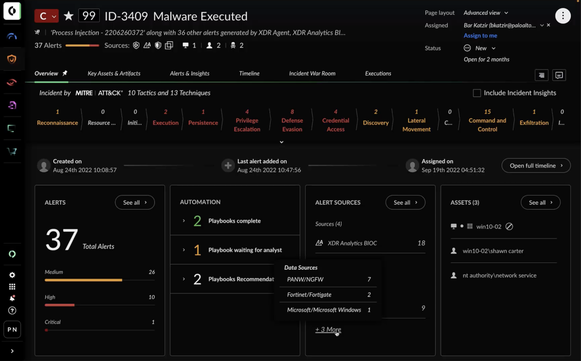Image resolution: width=581 pixels, height=361 pixels.
Task: Click the + 3 More sources link
Action: [x=329, y=329]
